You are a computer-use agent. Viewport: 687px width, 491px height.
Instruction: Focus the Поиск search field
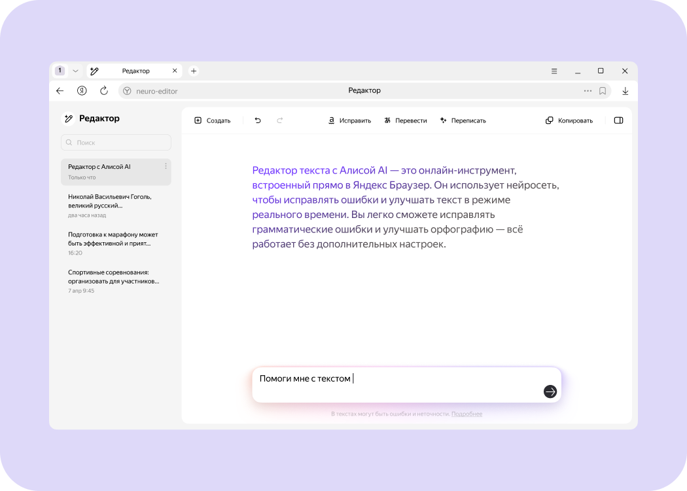coord(116,143)
